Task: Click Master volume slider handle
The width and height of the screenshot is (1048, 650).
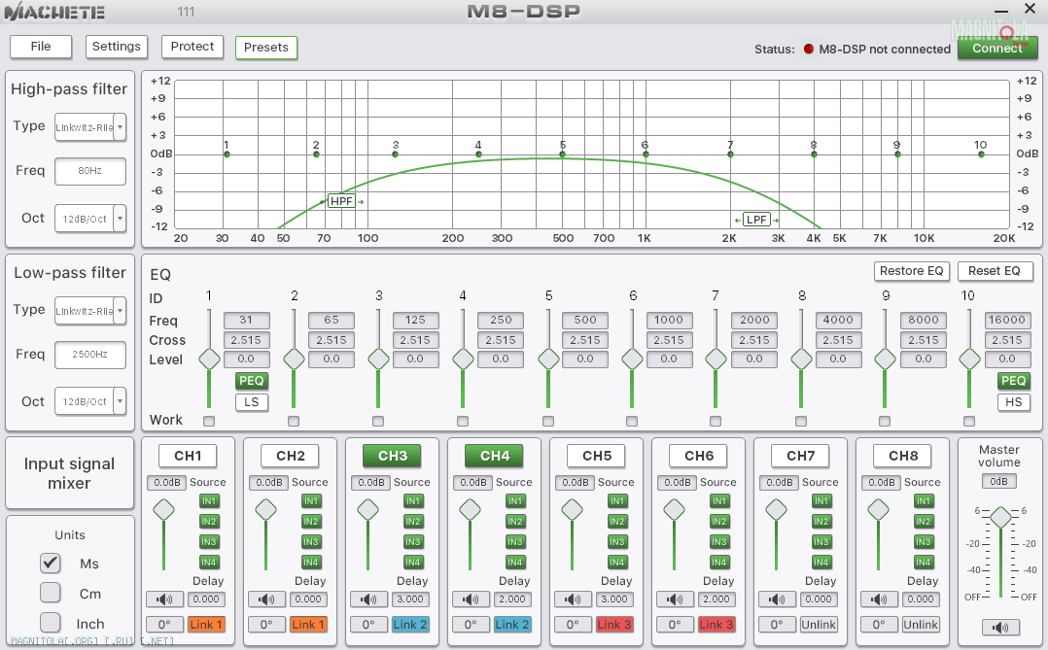Action: coord(1000,516)
